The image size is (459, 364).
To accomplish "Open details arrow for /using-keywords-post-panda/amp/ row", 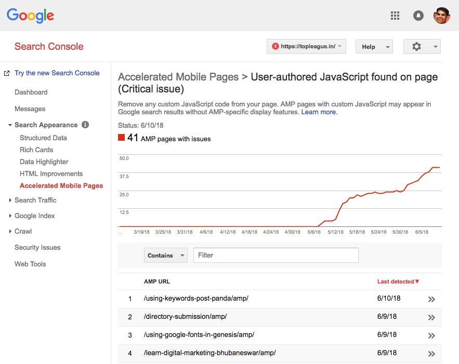I will point(431,299).
